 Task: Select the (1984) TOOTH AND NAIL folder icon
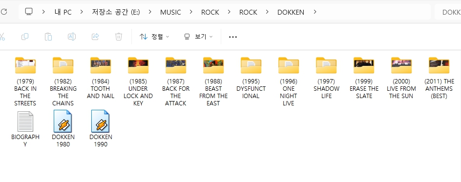click(x=101, y=65)
